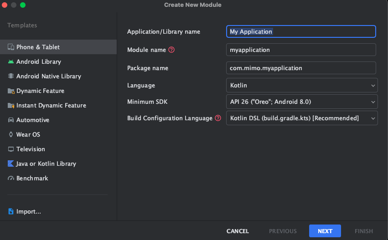This screenshot has width=388, height=240.
Task: Click the Android Library robot icon
Action: click(11, 61)
